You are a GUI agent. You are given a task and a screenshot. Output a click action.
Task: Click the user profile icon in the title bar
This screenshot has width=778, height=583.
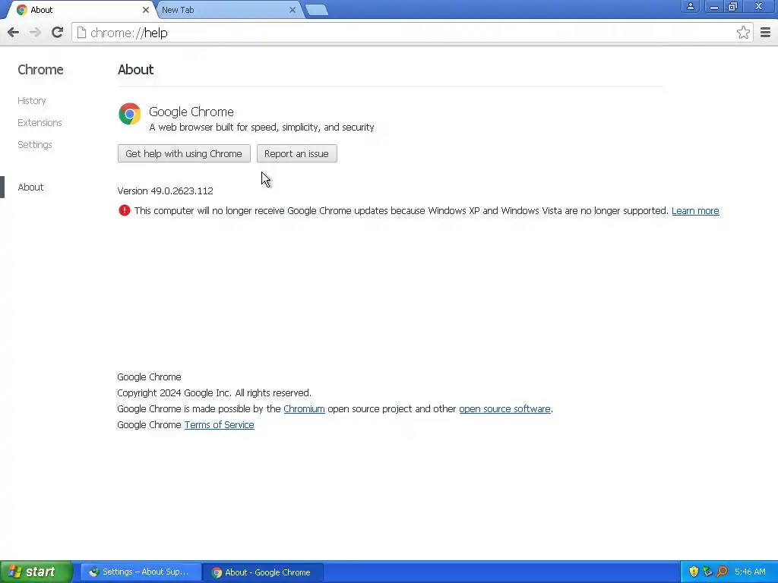[690, 6]
